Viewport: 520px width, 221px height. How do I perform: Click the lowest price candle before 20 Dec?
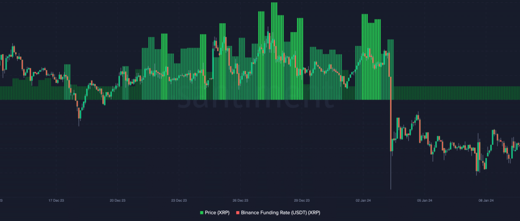pyautogui.click(x=79, y=114)
